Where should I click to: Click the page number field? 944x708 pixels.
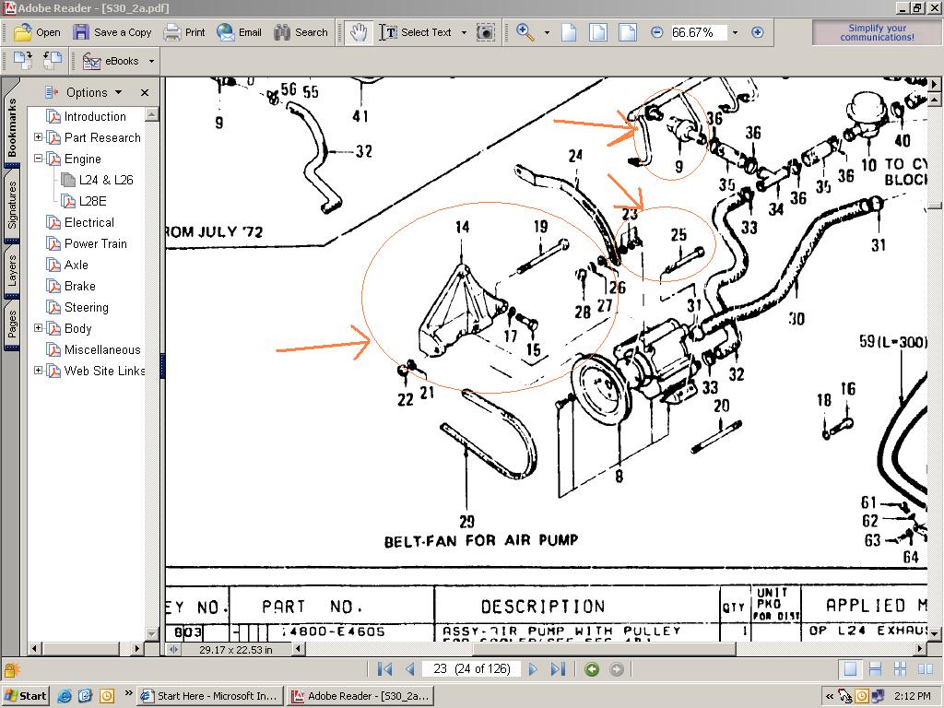click(472, 669)
